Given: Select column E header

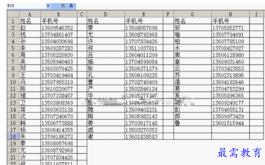Looking at the screenshot, I should point(144,14).
